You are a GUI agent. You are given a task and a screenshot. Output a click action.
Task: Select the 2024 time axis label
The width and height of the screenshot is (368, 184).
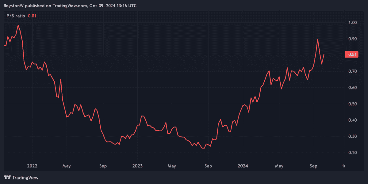tap(243, 166)
